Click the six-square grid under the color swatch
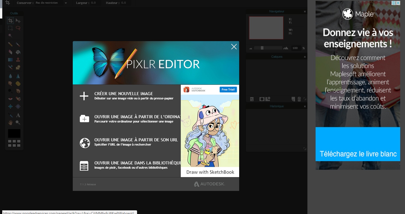 coord(14,143)
